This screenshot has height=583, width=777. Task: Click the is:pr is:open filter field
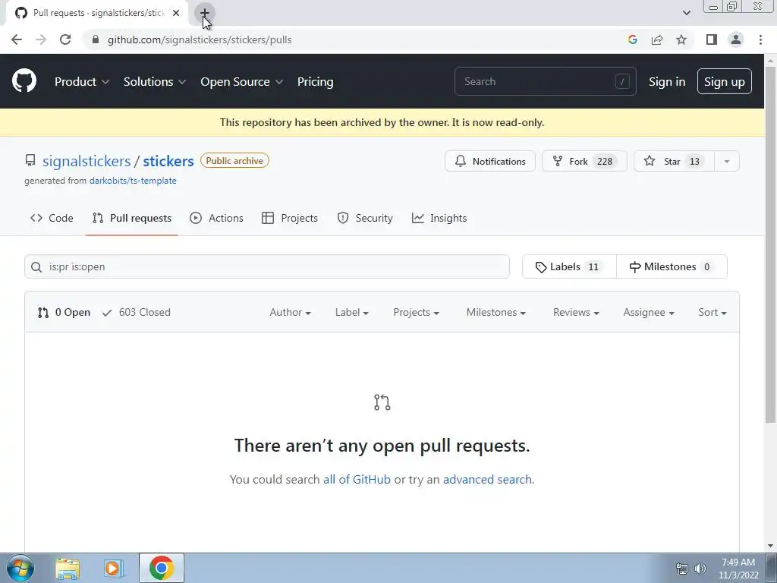coord(267,266)
